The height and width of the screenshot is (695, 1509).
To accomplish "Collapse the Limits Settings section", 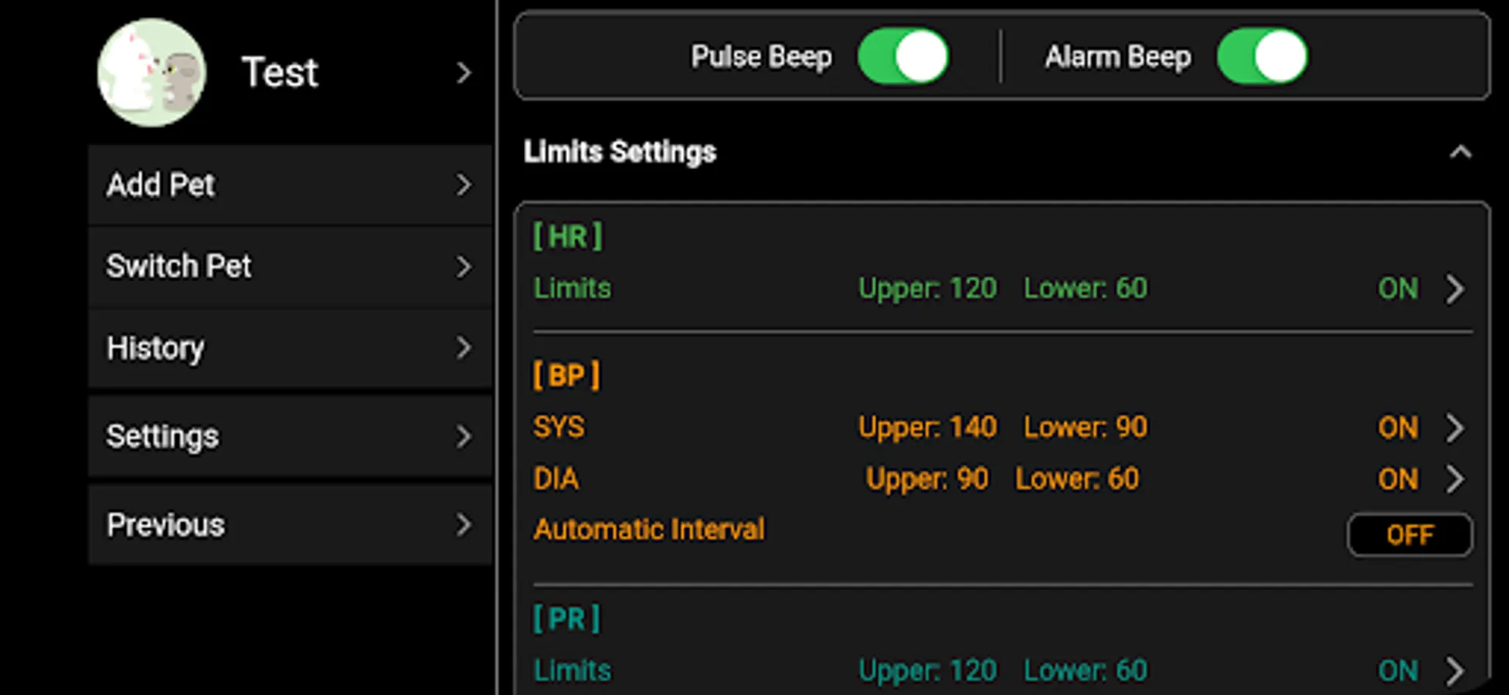I will [1460, 152].
